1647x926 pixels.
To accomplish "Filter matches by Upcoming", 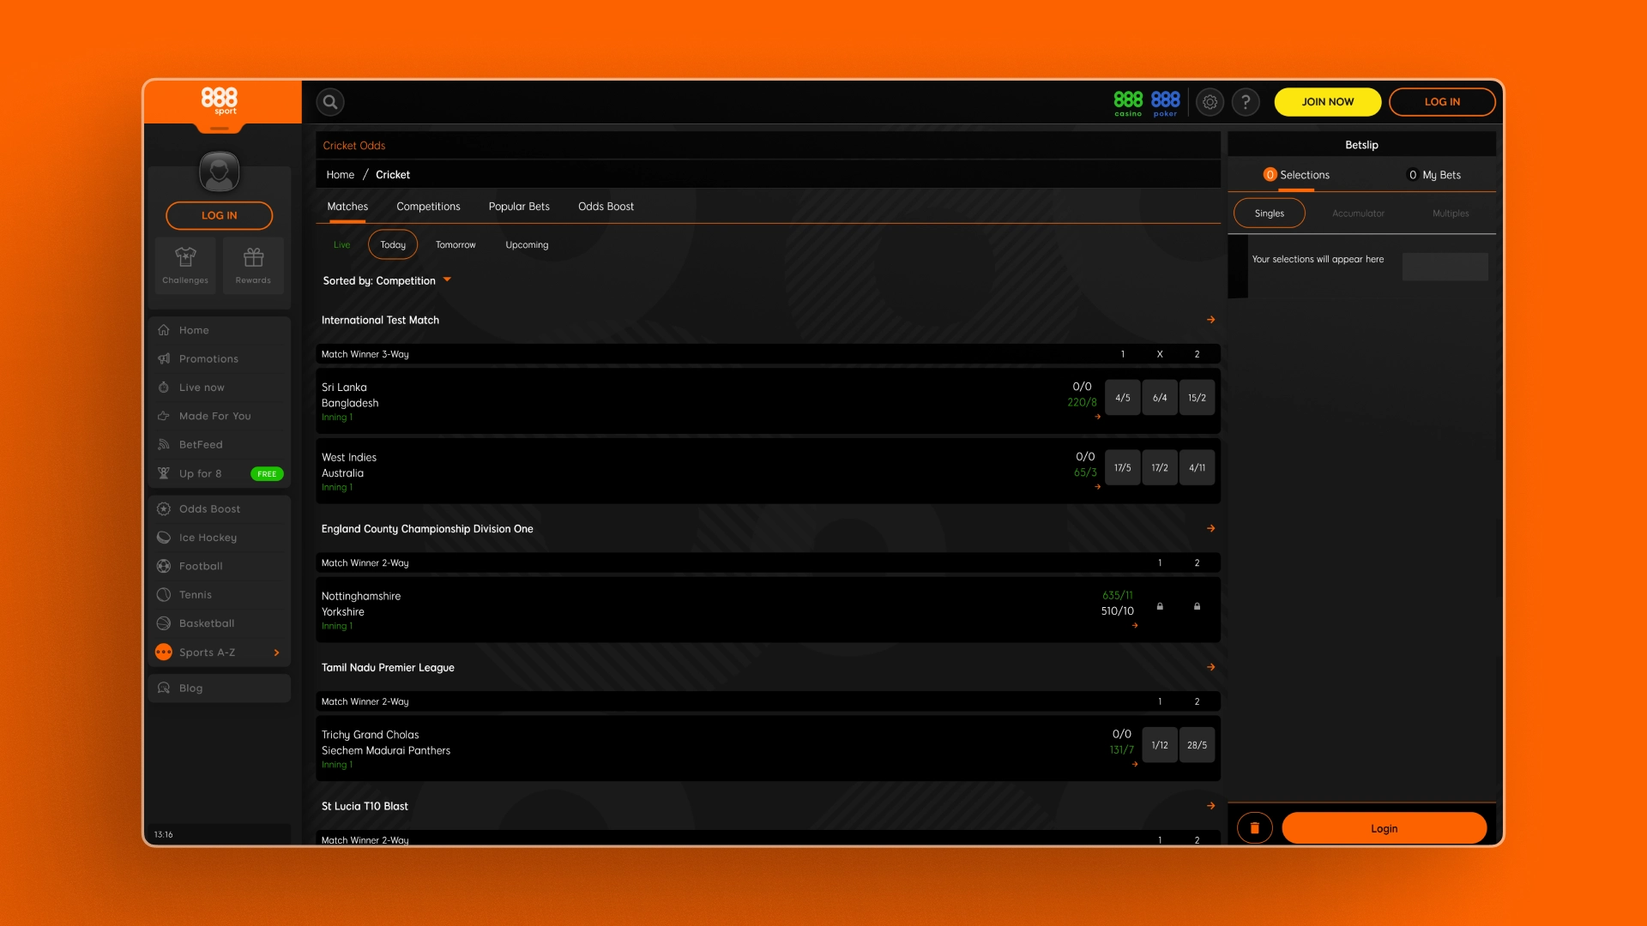I will point(527,244).
